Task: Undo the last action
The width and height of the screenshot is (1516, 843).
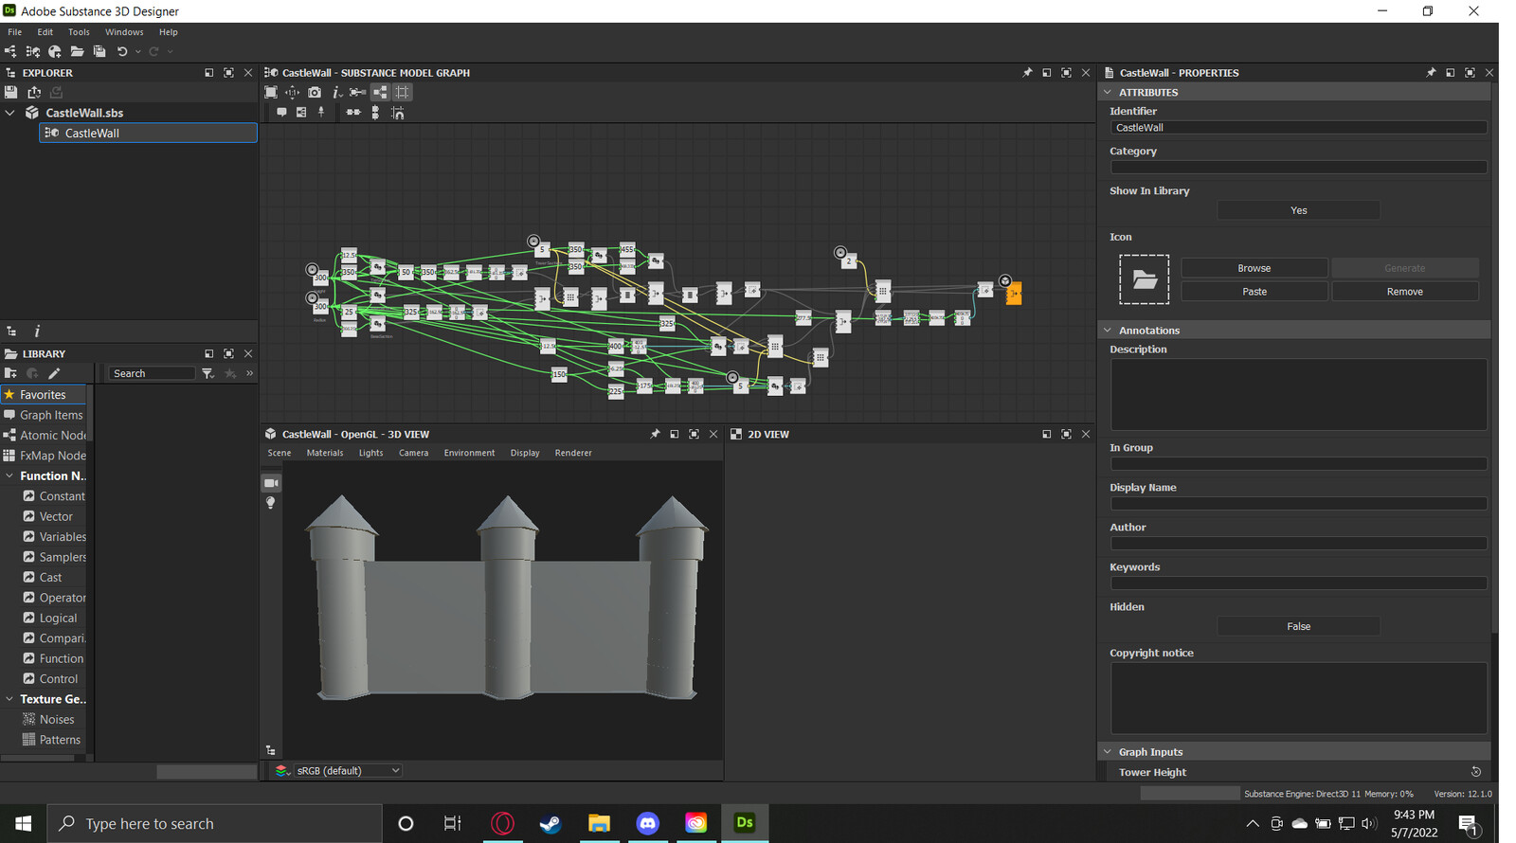Action: point(122,51)
